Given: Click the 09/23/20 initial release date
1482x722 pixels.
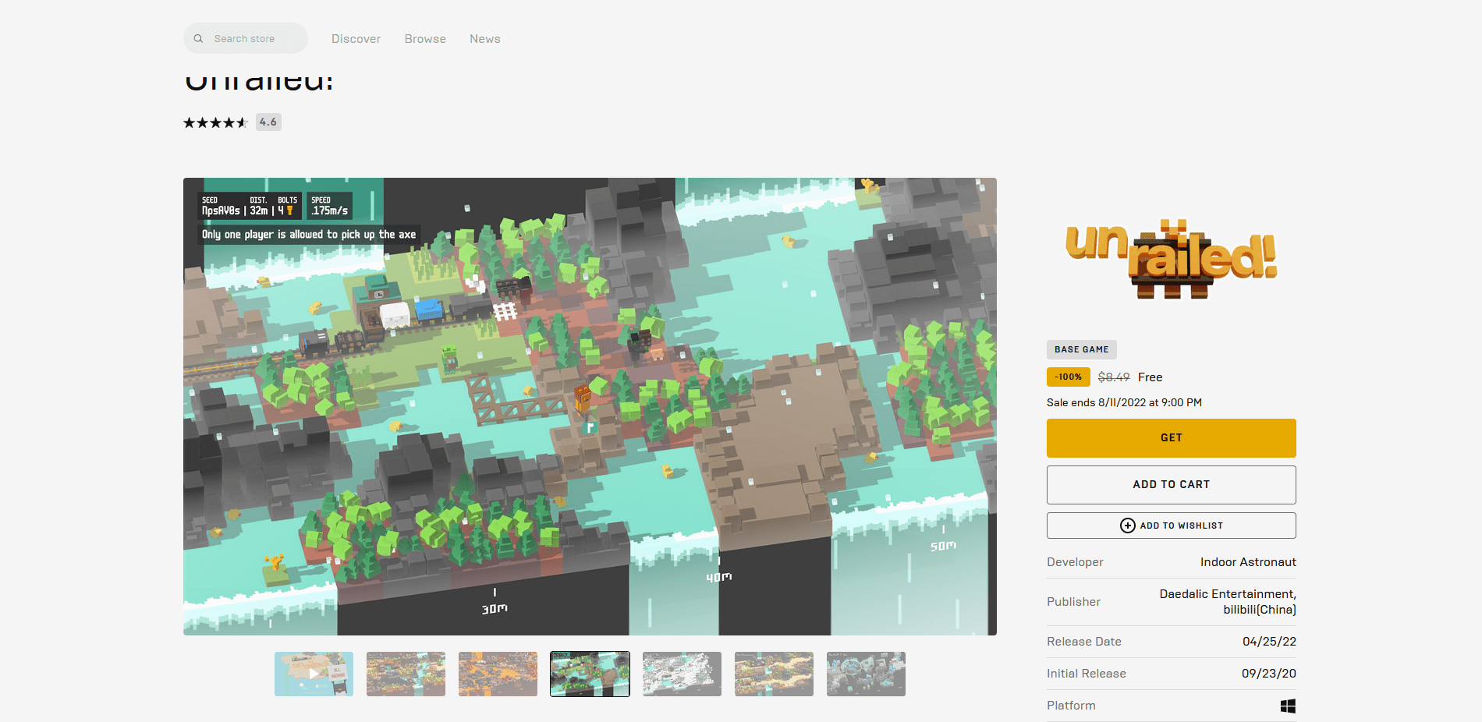Looking at the screenshot, I should coord(1269,674).
